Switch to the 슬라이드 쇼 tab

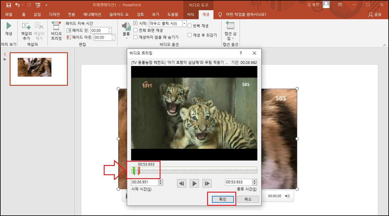coord(119,14)
